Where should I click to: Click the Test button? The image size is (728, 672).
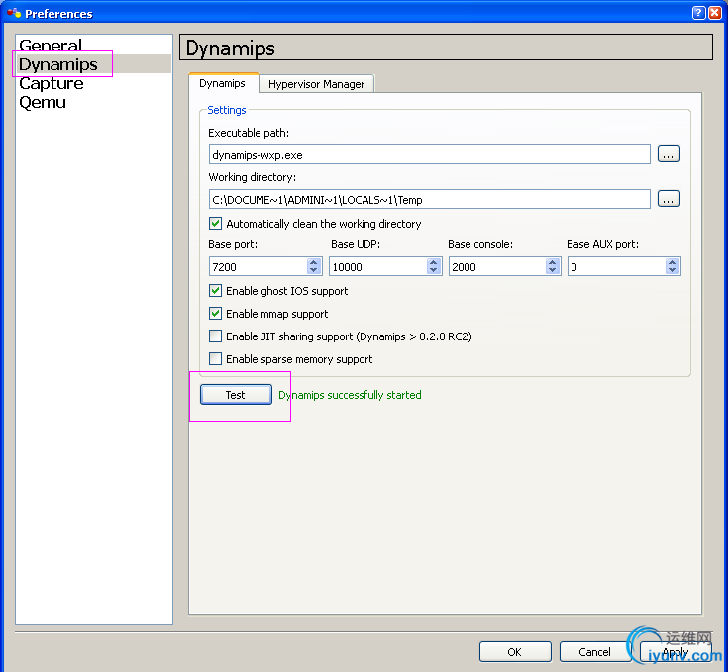236,395
